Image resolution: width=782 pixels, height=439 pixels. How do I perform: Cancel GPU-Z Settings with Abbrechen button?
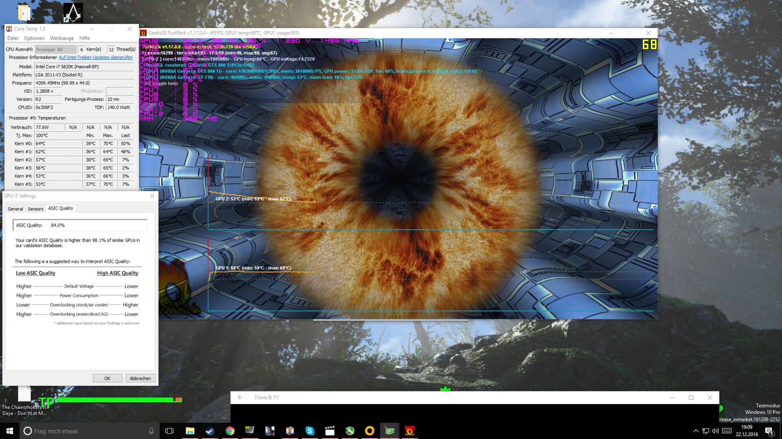140,378
